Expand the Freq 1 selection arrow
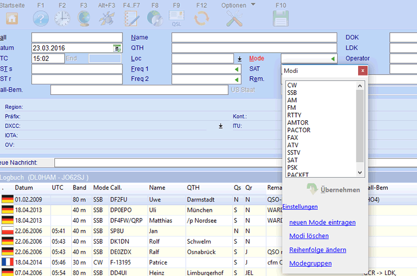Screen dimensions: 417x276 point(237,69)
